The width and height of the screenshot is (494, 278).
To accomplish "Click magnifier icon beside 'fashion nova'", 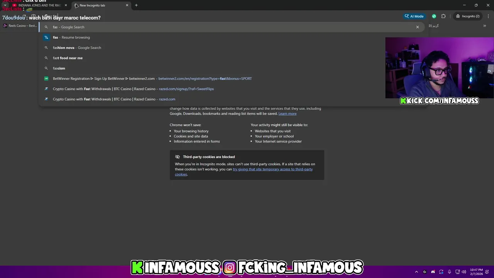I will click(46, 47).
